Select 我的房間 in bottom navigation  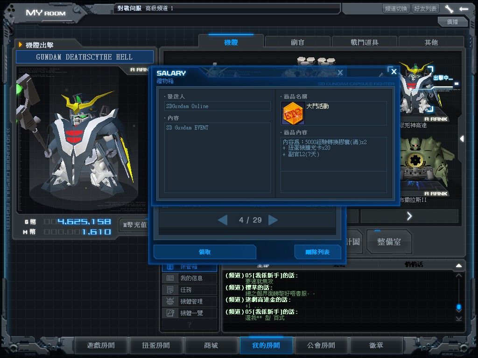click(x=266, y=345)
